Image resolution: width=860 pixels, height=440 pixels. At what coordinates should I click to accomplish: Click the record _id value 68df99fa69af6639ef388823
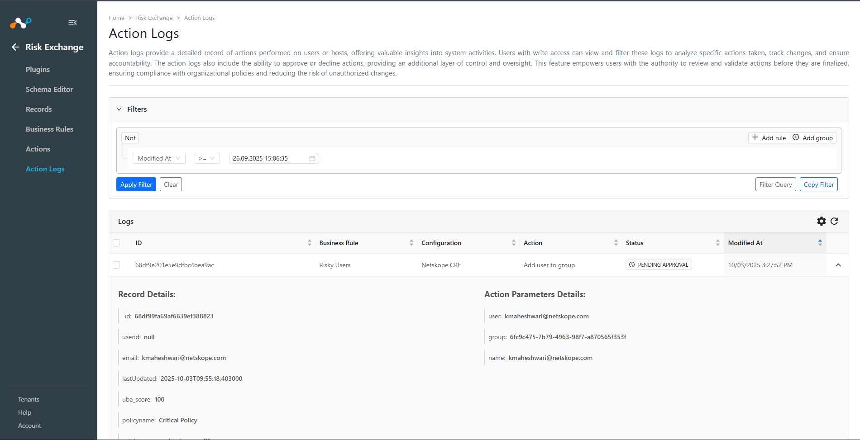(174, 316)
